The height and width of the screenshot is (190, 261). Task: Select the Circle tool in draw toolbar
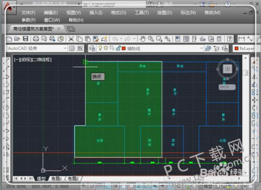pos(7,108)
